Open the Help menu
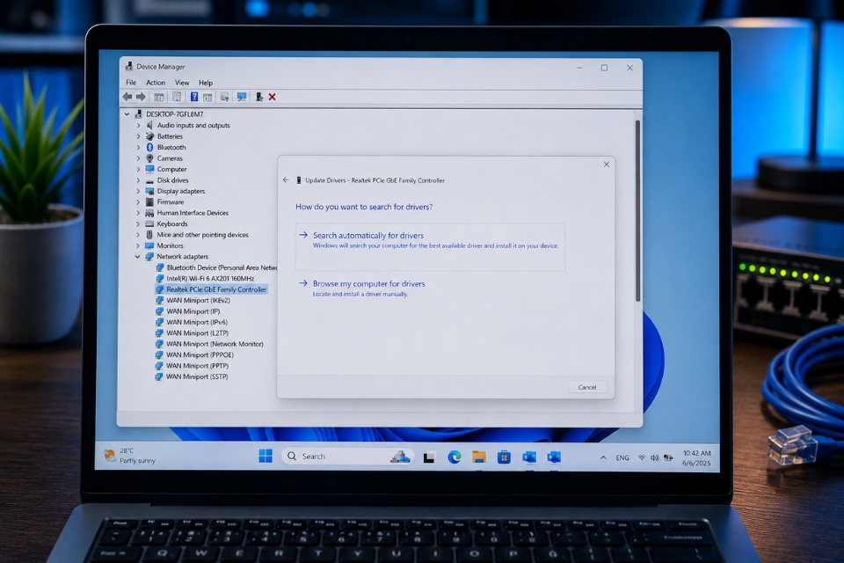Screen dimensions: 844x563 coord(206,83)
